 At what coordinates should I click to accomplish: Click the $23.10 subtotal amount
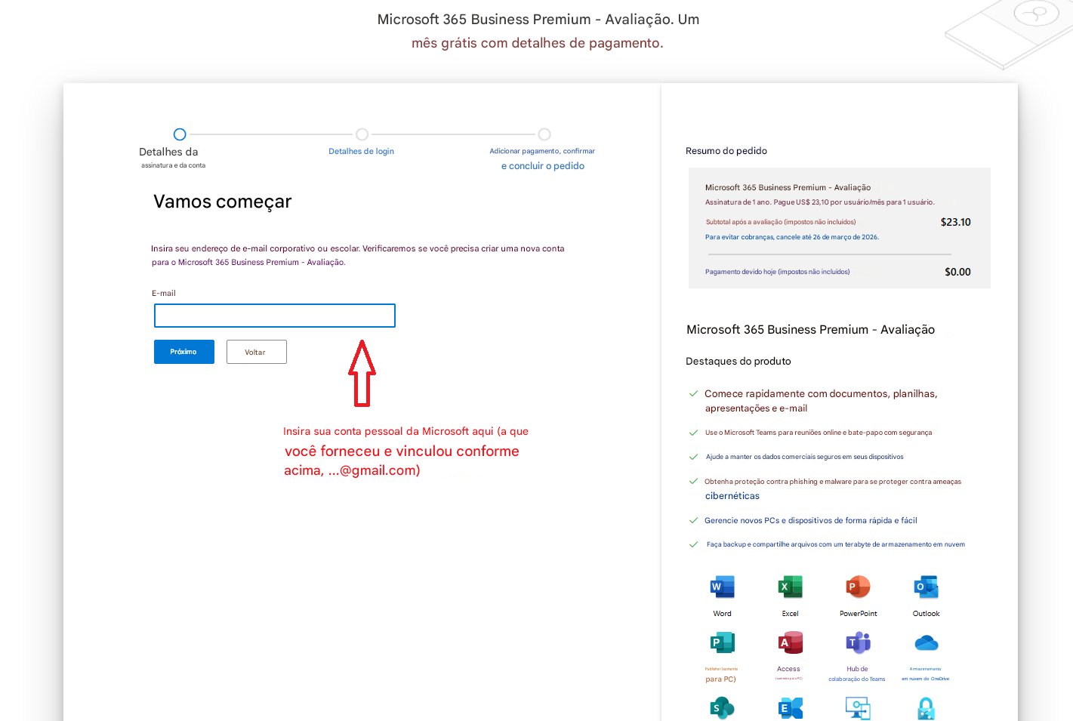956,222
